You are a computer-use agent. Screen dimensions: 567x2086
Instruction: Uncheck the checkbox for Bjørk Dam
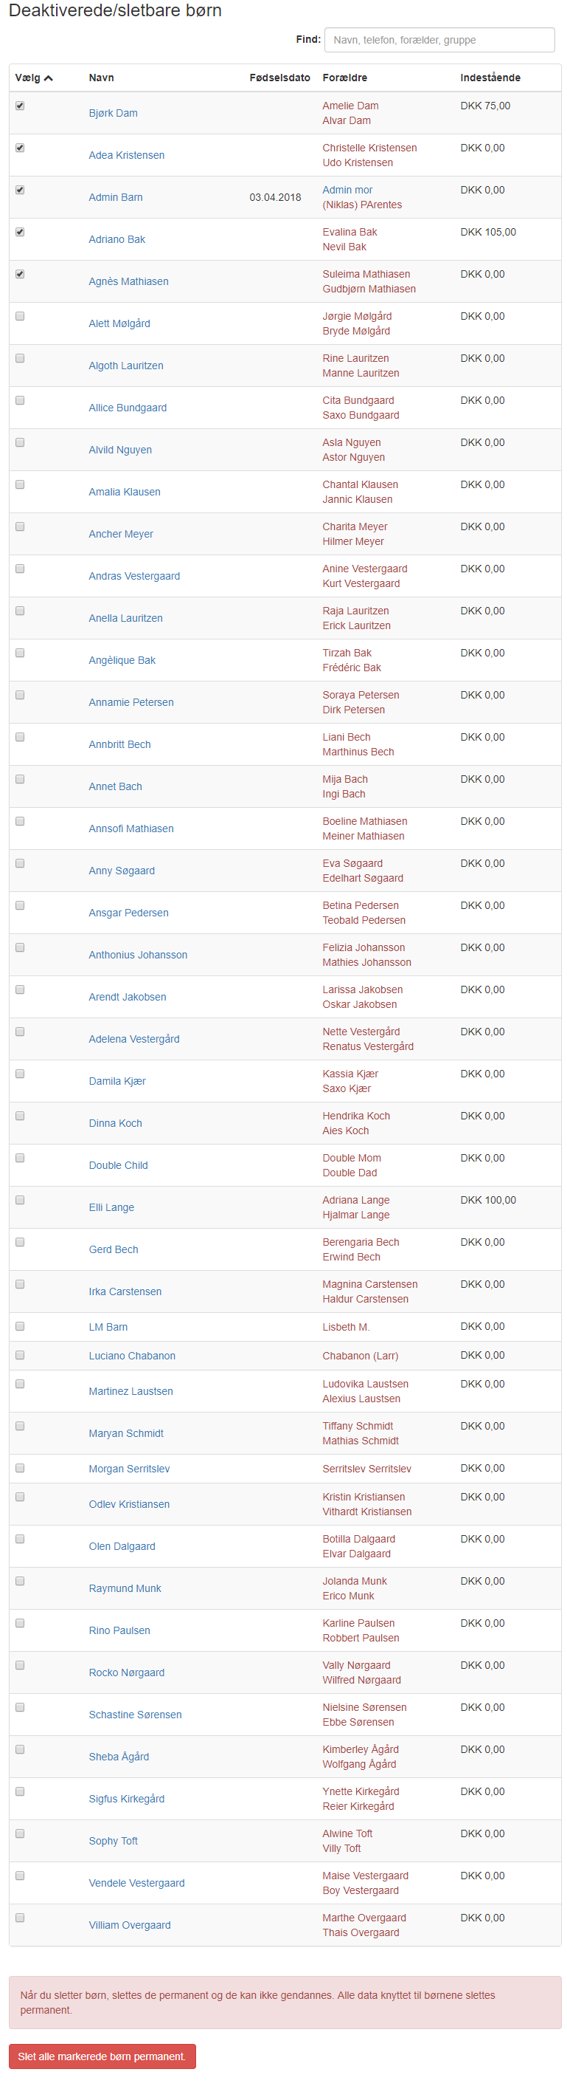tap(20, 106)
